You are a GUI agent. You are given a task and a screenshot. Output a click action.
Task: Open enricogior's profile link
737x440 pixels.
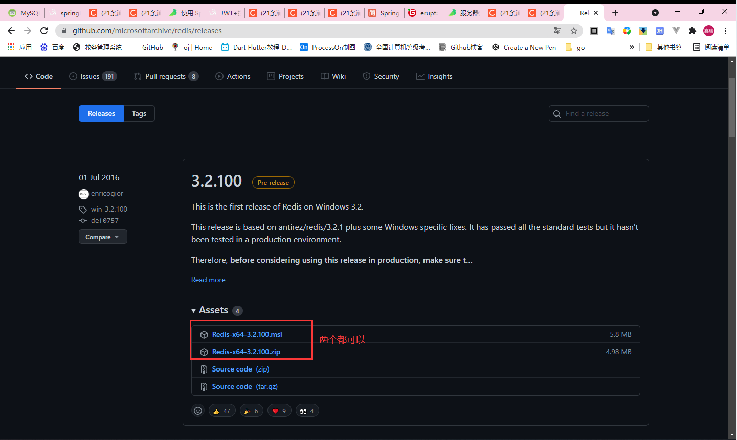107,193
